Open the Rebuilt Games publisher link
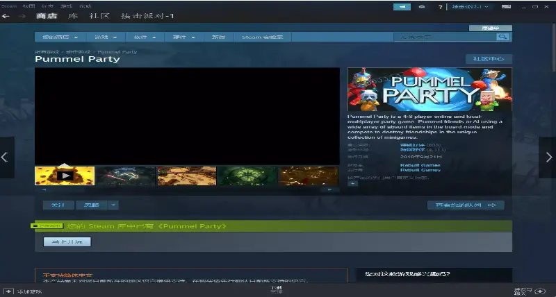 click(x=420, y=170)
